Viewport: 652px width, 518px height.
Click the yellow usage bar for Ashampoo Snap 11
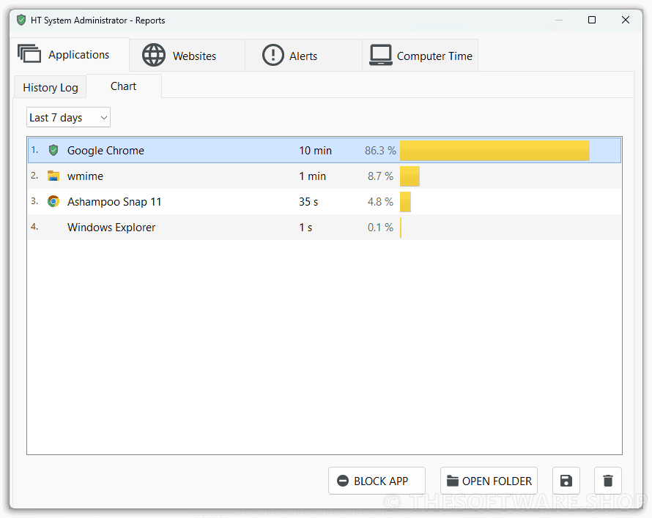click(x=405, y=202)
